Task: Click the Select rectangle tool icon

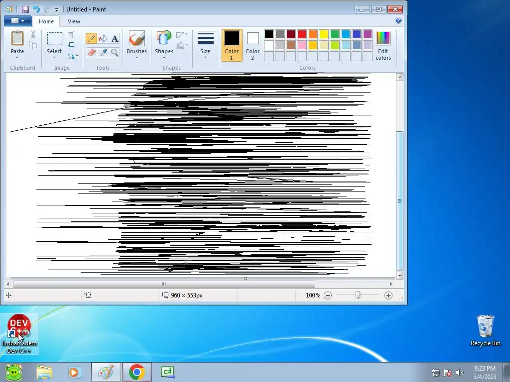Action: tap(55, 39)
